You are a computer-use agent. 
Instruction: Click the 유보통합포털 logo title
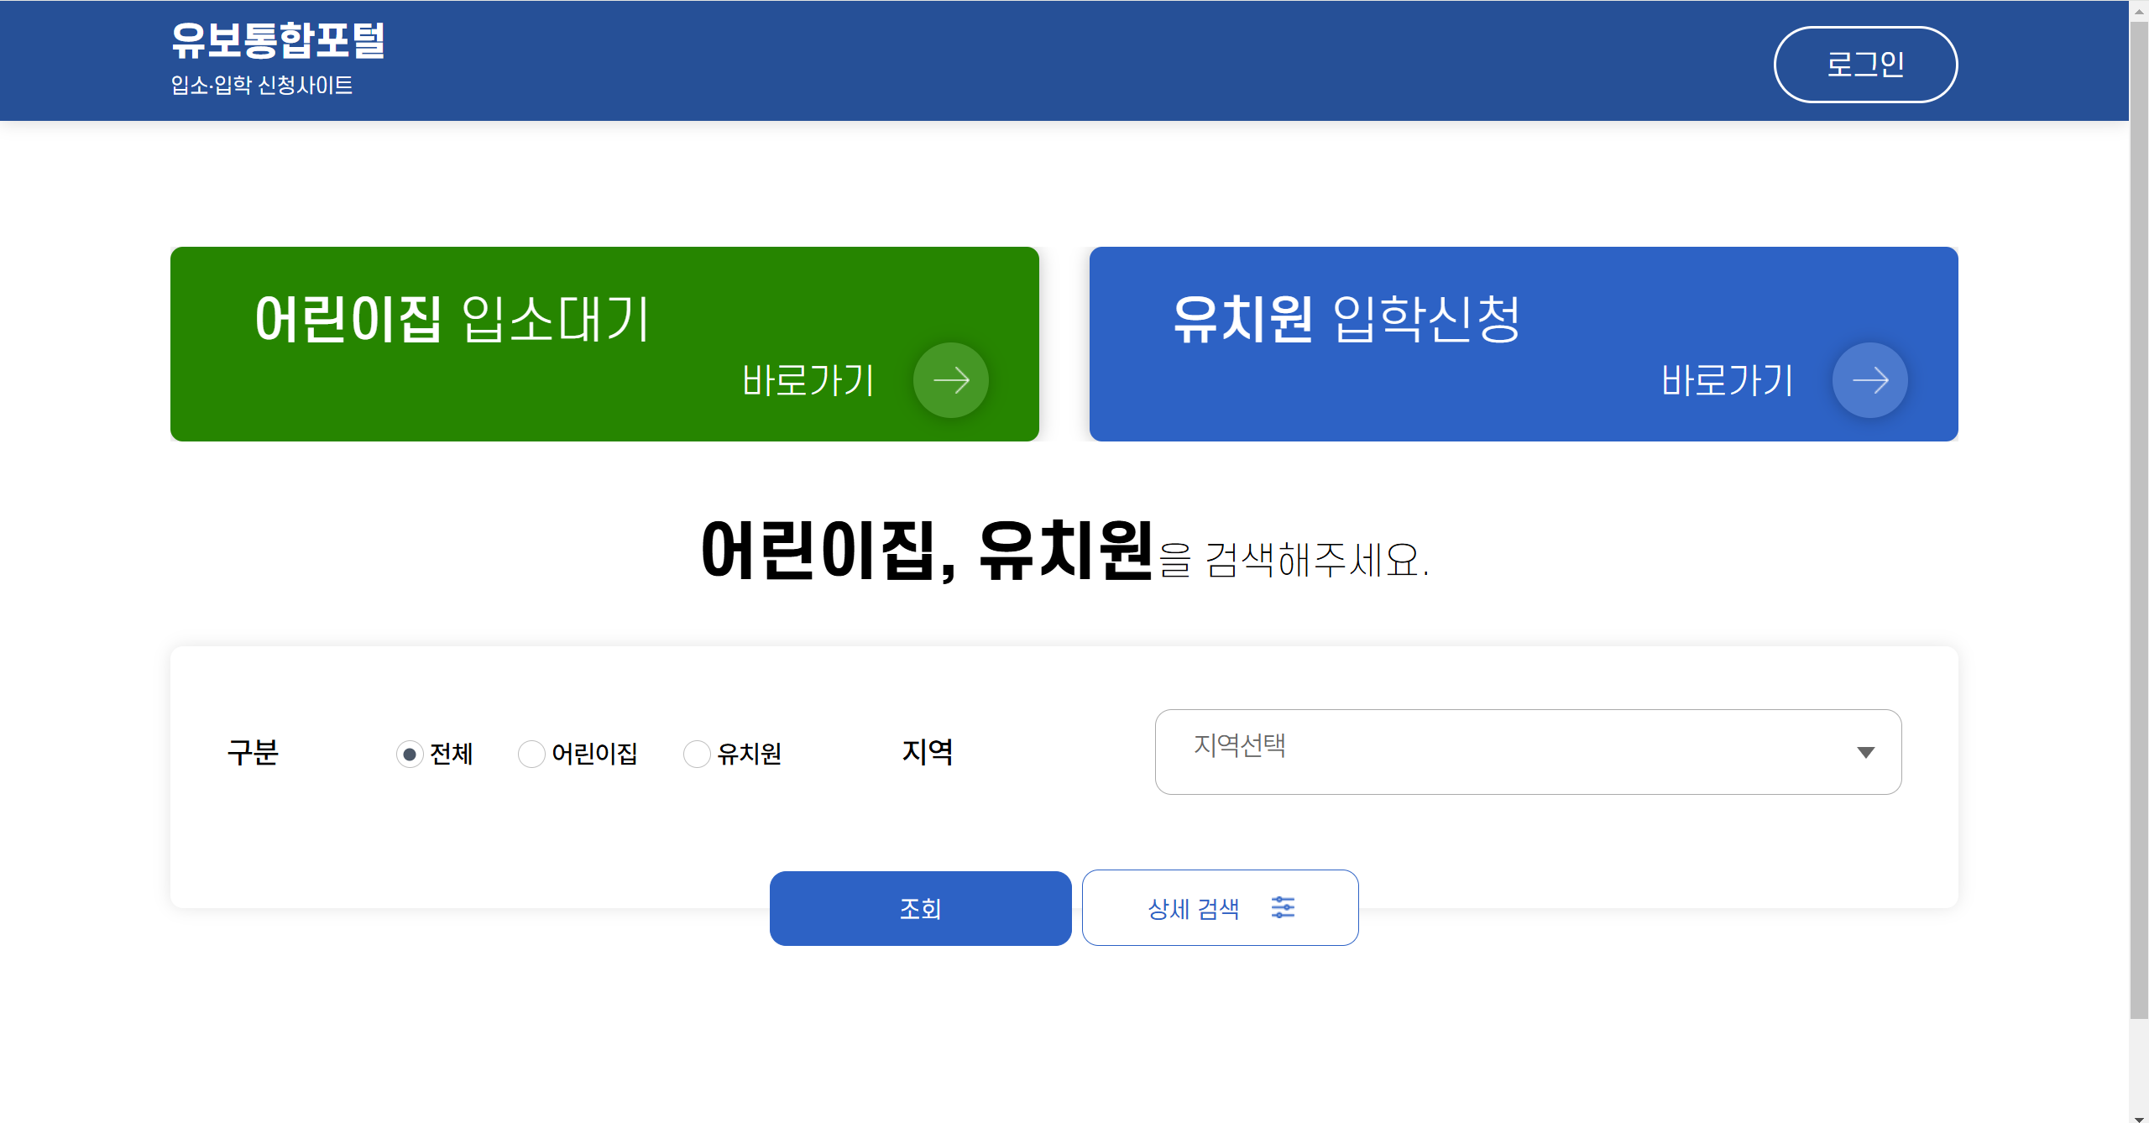(x=278, y=40)
